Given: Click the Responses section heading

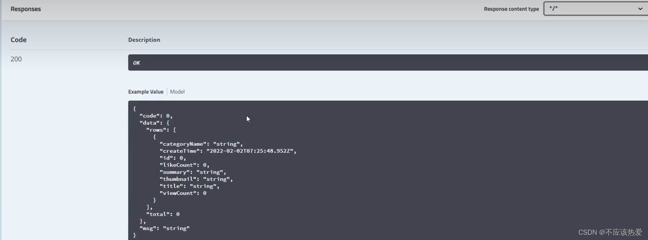Looking at the screenshot, I should point(25,9).
